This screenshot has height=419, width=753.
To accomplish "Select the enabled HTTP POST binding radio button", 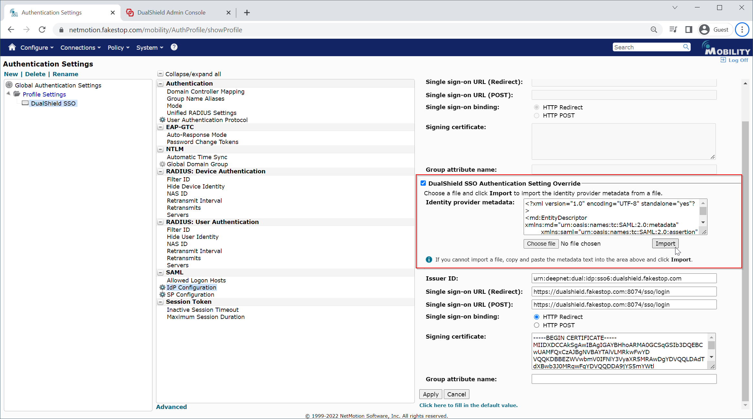I will 537,325.
